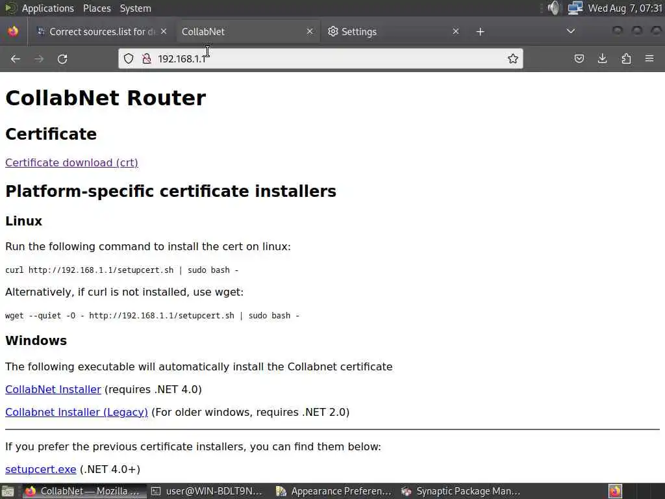The width and height of the screenshot is (665, 499).
Task: Open the Downloads panel
Action: point(602,58)
